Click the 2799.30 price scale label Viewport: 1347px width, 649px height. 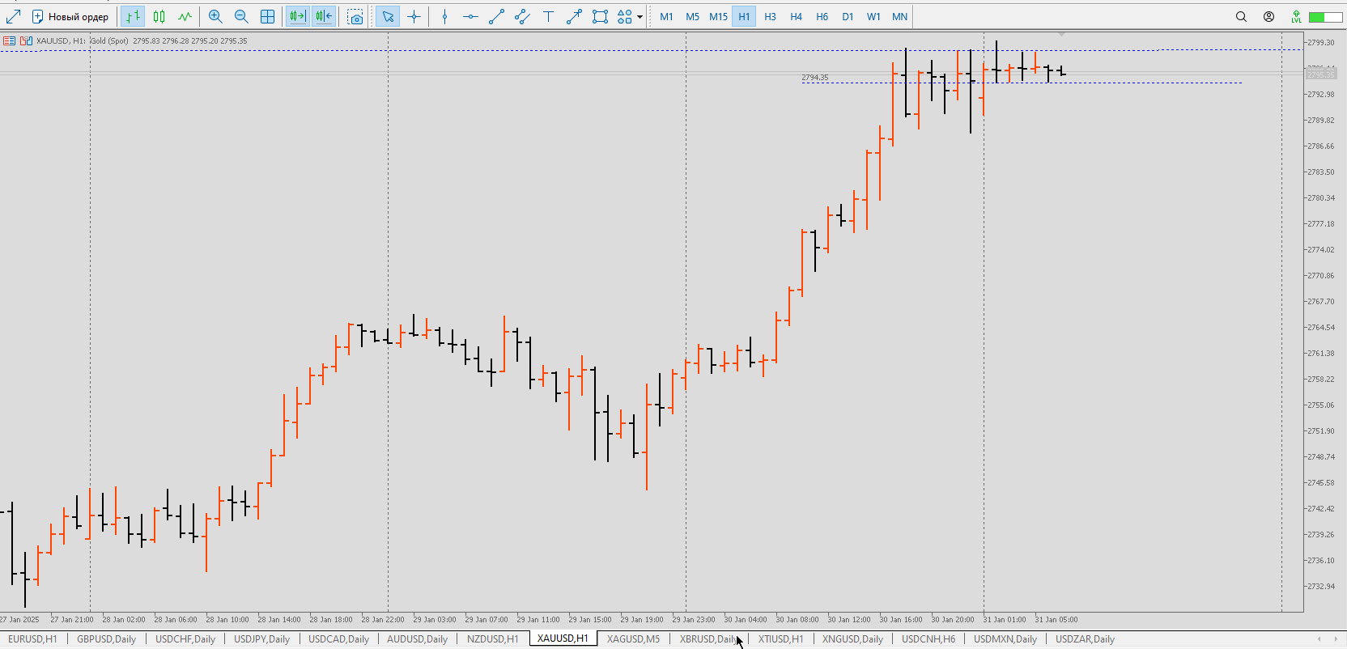(1321, 42)
